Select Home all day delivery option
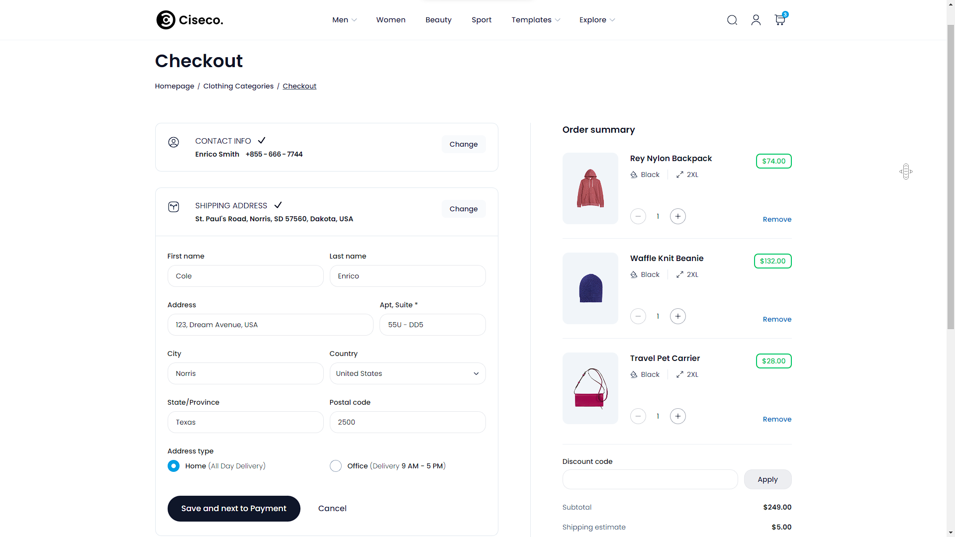The image size is (955, 537). pos(174,466)
